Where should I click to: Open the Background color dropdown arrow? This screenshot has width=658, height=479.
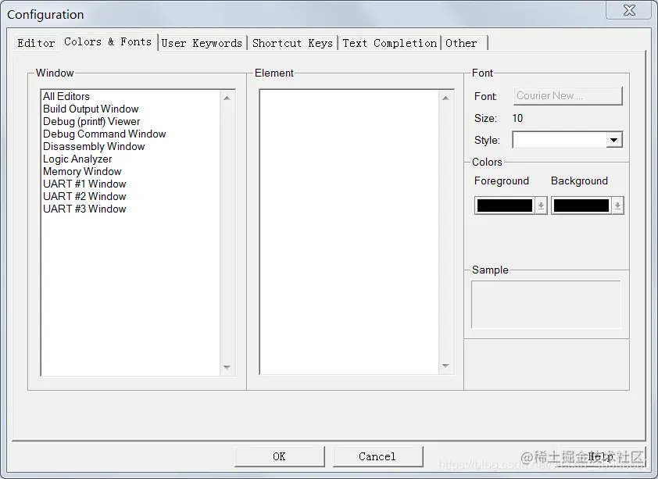click(617, 206)
